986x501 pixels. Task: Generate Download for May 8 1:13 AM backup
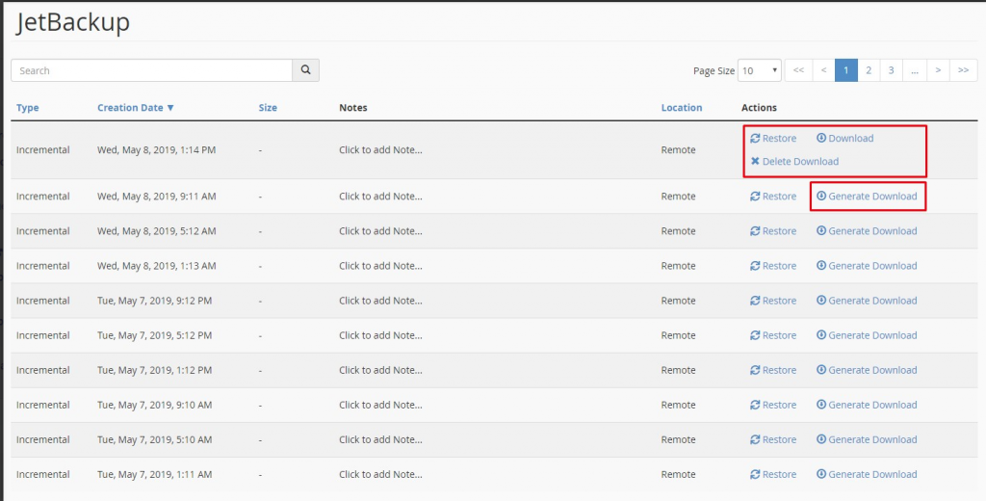pos(867,266)
